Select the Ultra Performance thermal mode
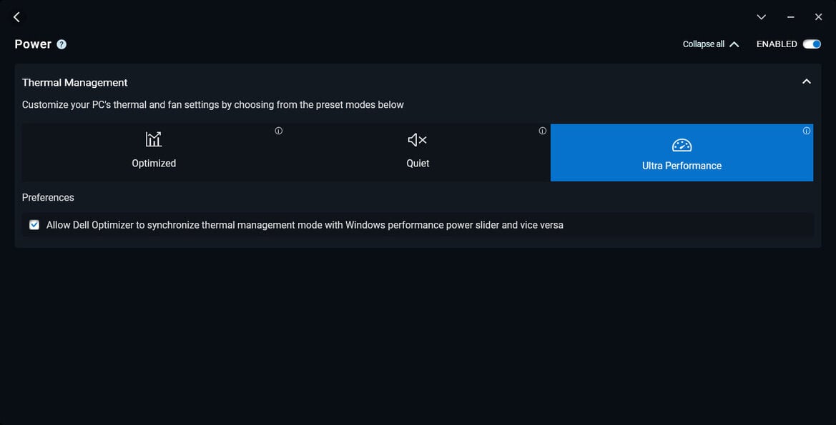836x425 pixels. point(682,152)
